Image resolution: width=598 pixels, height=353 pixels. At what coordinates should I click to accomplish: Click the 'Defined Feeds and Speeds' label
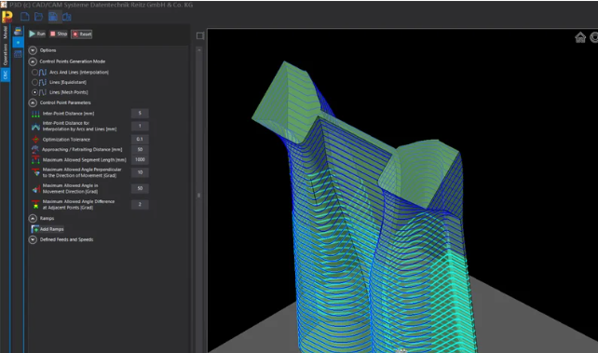pos(67,239)
